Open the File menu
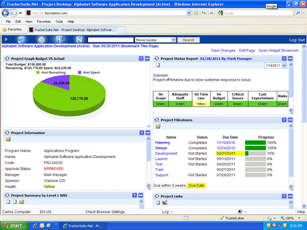The height and width of the screenshot is (230, 307). click(x=8, y=21)
